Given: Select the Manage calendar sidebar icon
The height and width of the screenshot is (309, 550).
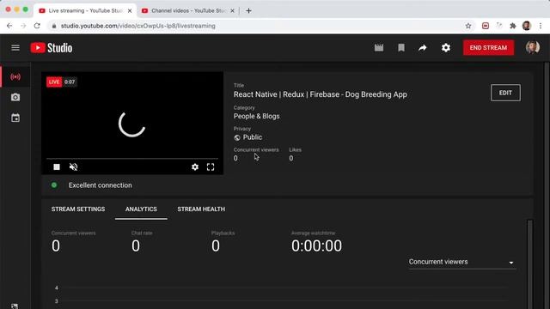Looking at the screenshot, I should click(15, 118).
